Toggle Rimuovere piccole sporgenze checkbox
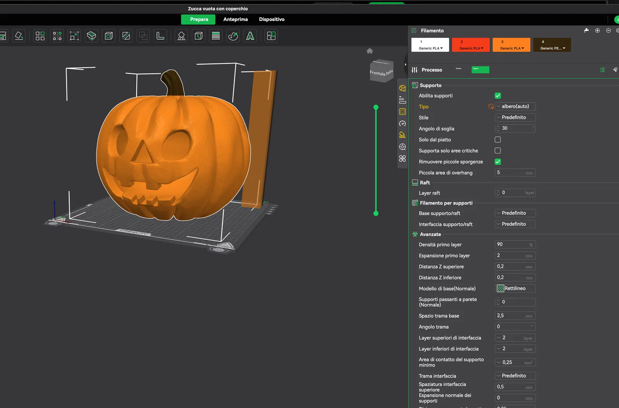 498,162
